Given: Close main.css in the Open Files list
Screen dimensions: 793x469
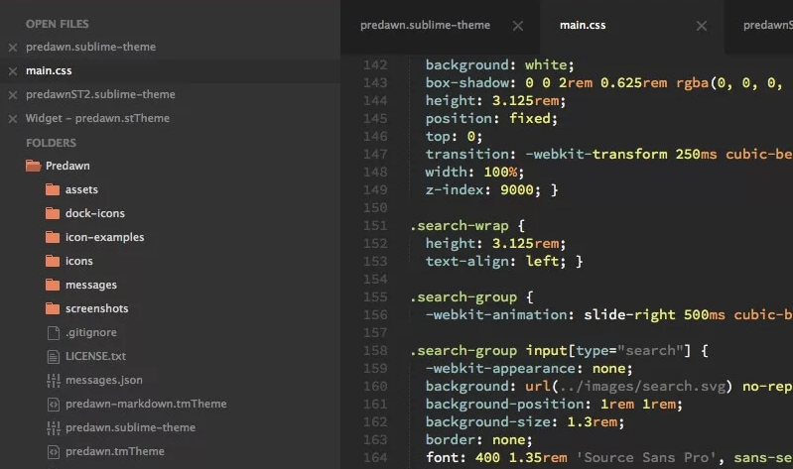Looking at the screenshot, I should (x=13, y=71).
